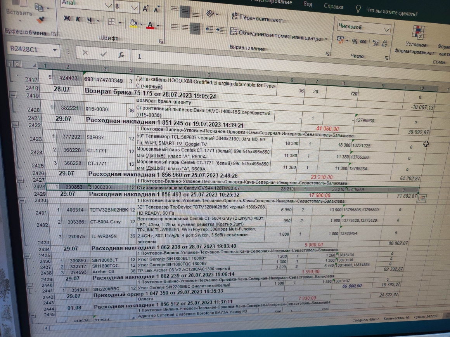
Task: Collapse the outline group at row 2430
Action: point(22,200)
